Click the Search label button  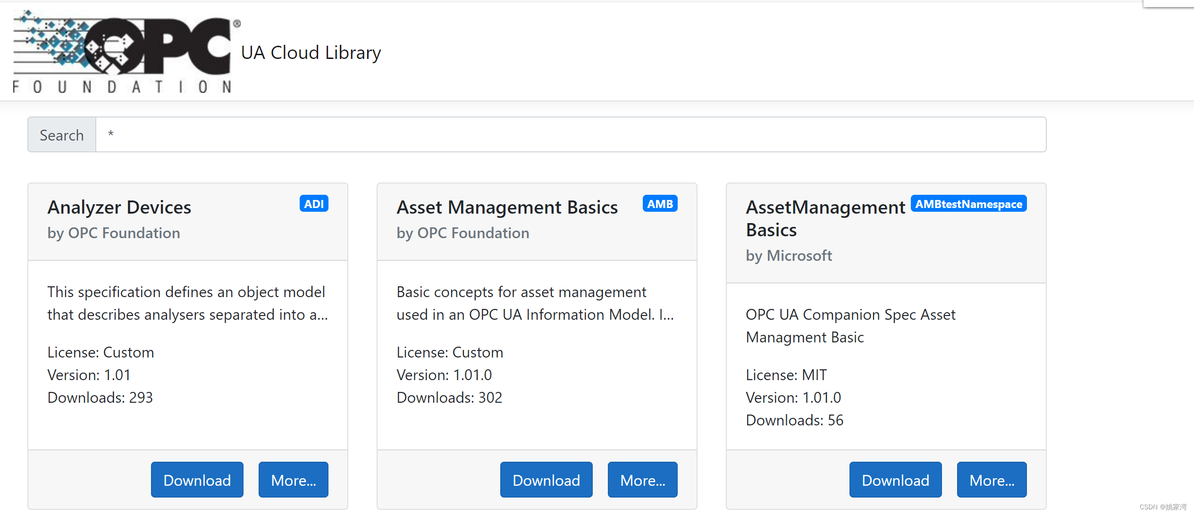click(x=62, y=135)
